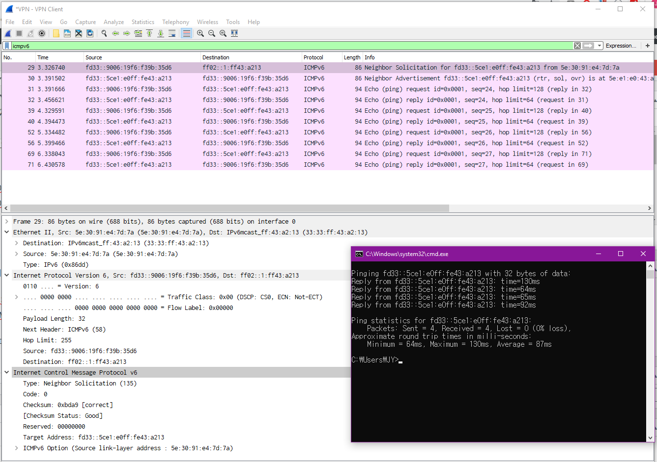The image size is (657, 462).
Task: Open the File menu
Action: [x=10, y=22]
